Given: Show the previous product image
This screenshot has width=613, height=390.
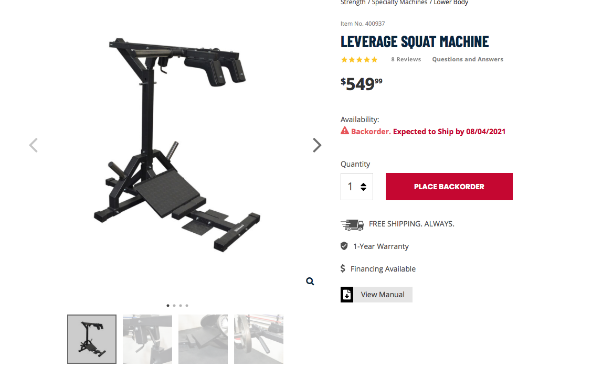Looking at the screenshot, I should (x=34, y=145).
